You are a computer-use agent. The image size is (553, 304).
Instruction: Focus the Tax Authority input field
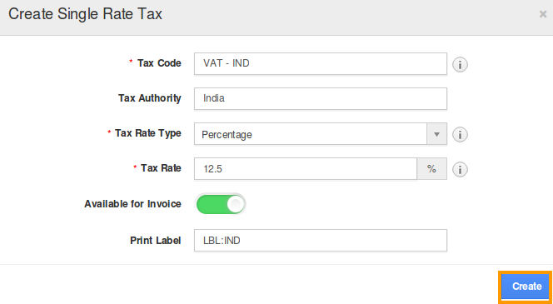tap(321, 98)
